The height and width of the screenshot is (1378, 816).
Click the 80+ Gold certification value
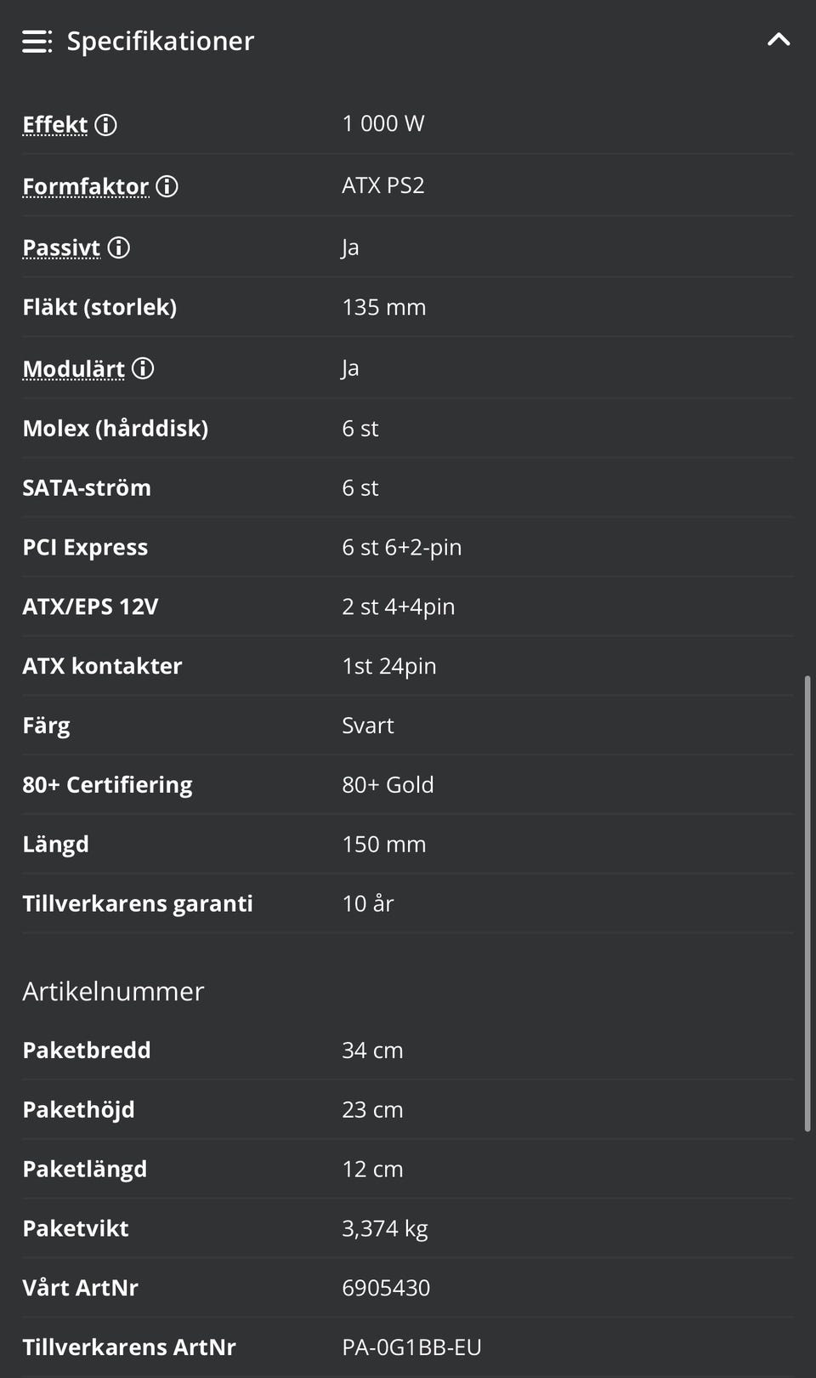[388, 784]
